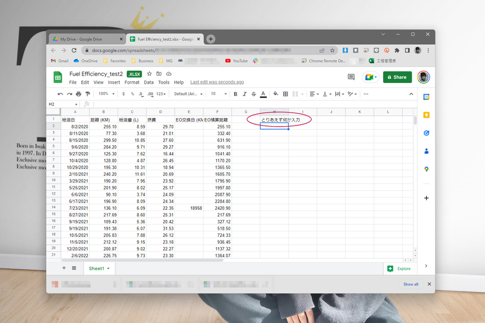Decrease decimal places button

pos(141,94)
